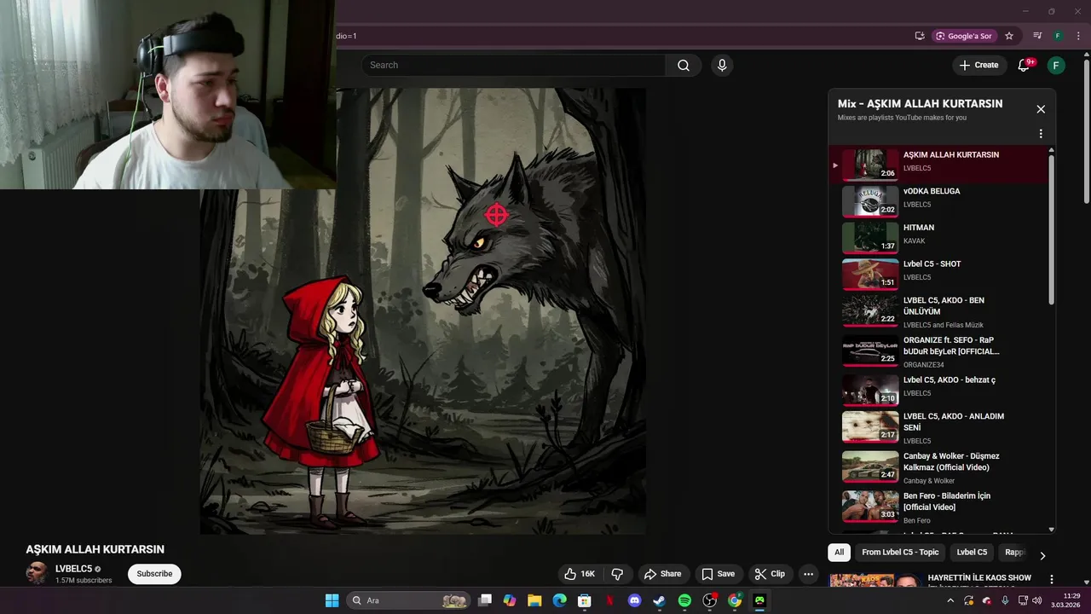Open options for HAYRETTİN İLE KAOS SHOW video
Image resolution: width=1091 pixels, height=614 pixels.
coord(1052,579)
